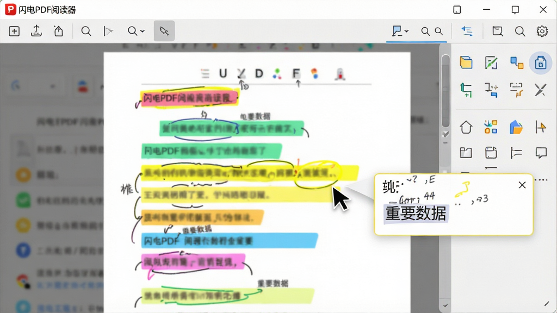Click the first zoom magnifier right of flag
Viewport: 557px width, 313px height.
tap(425, 31)
